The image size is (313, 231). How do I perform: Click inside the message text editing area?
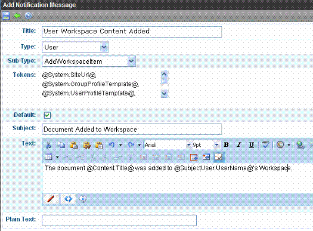click(x=178, y=178)
